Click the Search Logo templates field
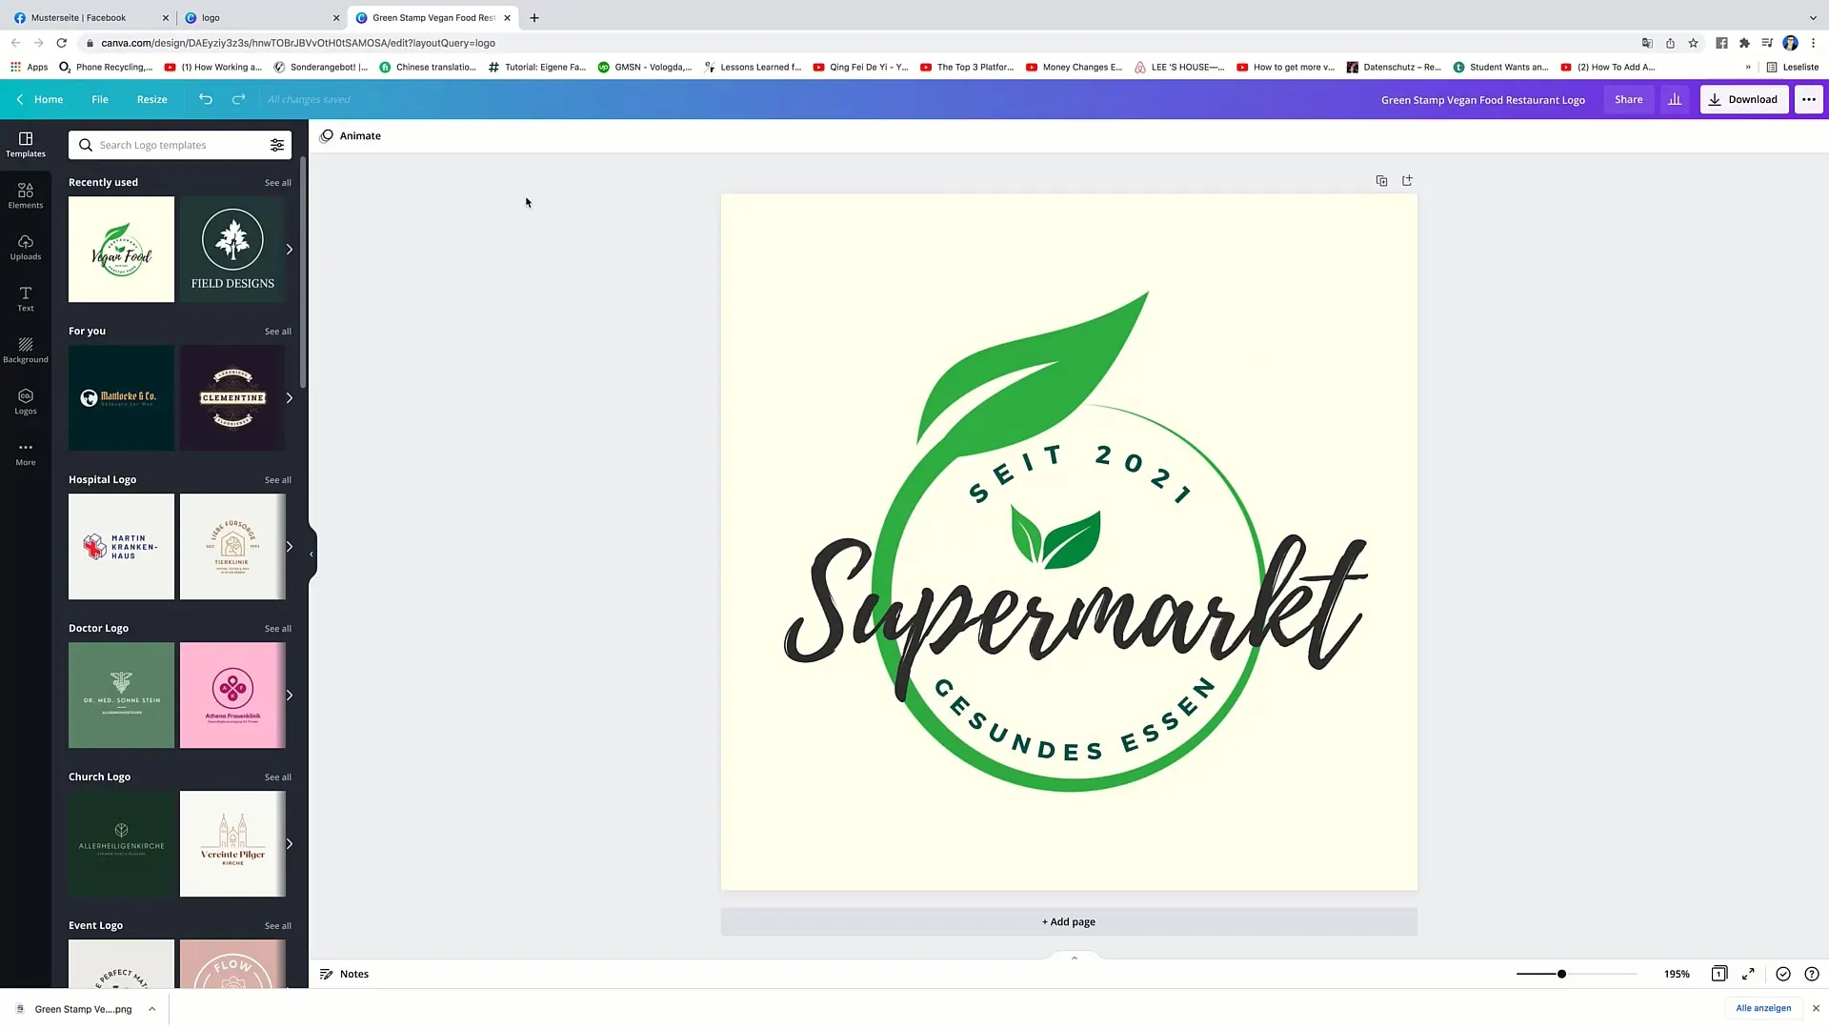Screen dimensions: 1829x1029 [180, 145]
